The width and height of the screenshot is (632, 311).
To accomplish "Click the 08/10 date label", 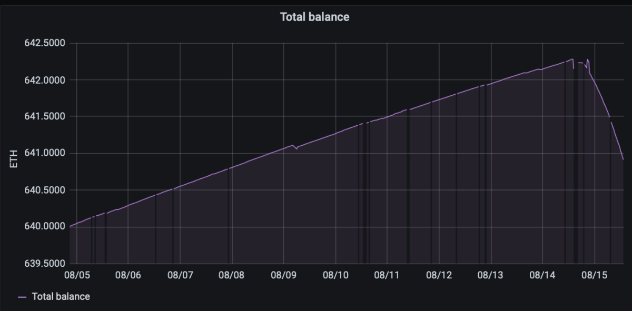I will (x=335, y=275).
